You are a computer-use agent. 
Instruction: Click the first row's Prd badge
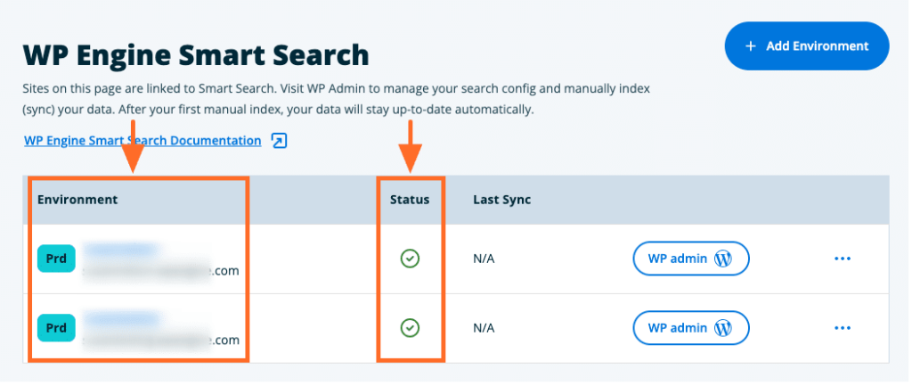point(56,259)
